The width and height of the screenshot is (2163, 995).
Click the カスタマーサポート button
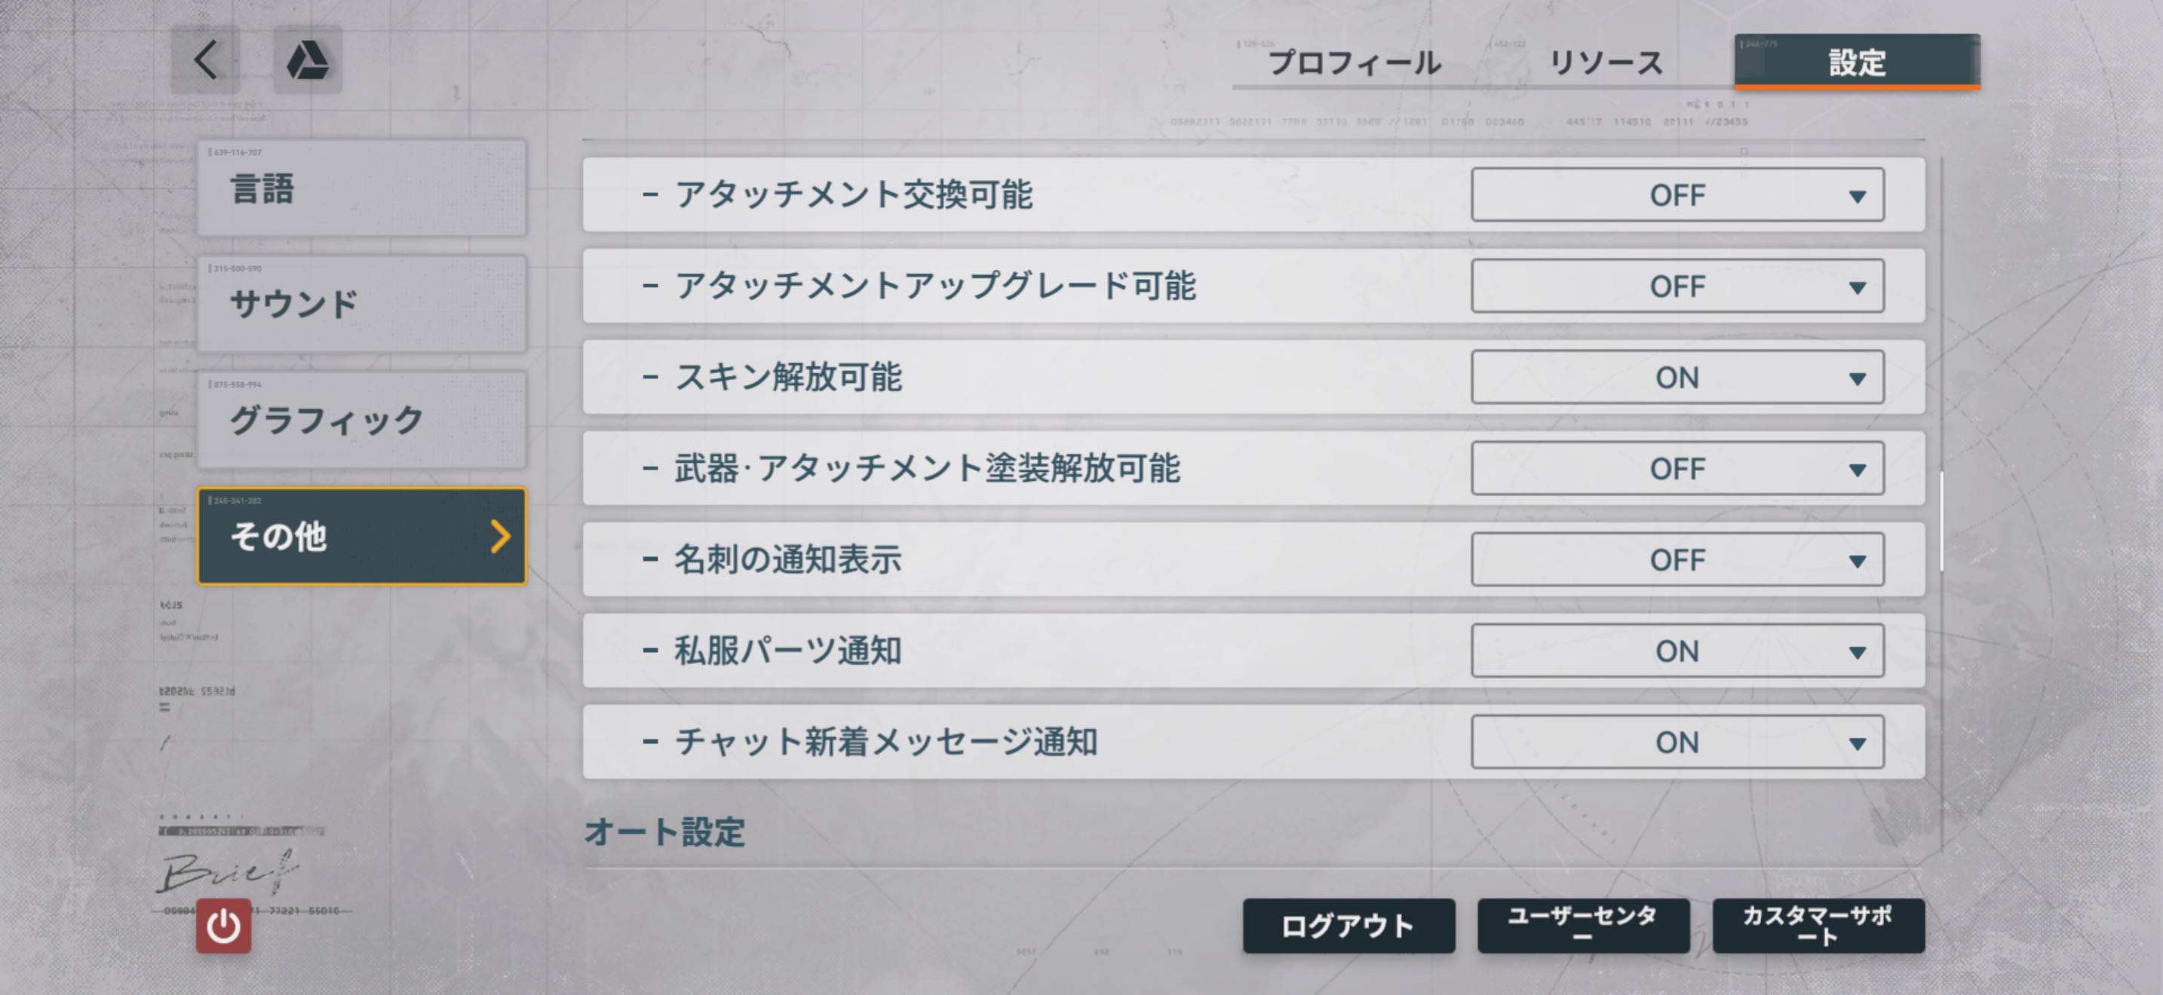(x=1818, y=926)
